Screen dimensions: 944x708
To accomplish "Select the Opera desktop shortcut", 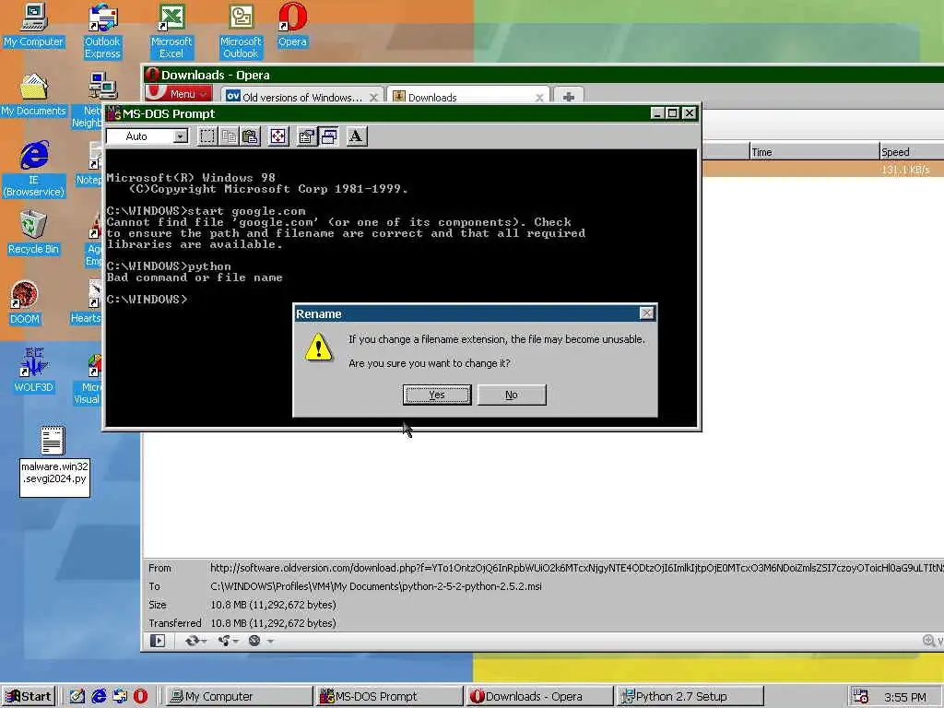I will (x=292, y=25).
